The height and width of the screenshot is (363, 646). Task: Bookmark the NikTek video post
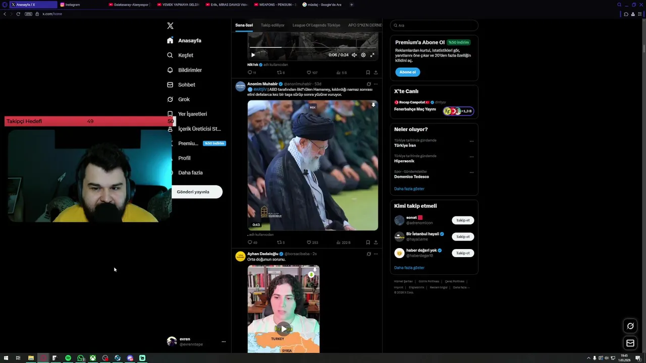coord(368,73)
